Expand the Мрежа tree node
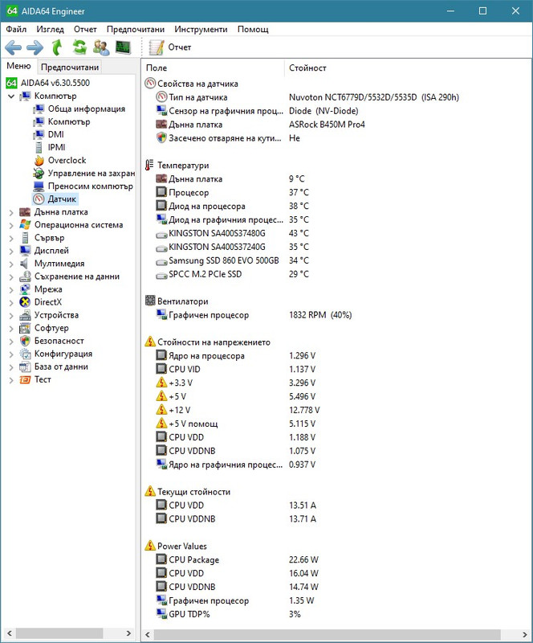This screenshot has height=643, width=533. [11, 290]
